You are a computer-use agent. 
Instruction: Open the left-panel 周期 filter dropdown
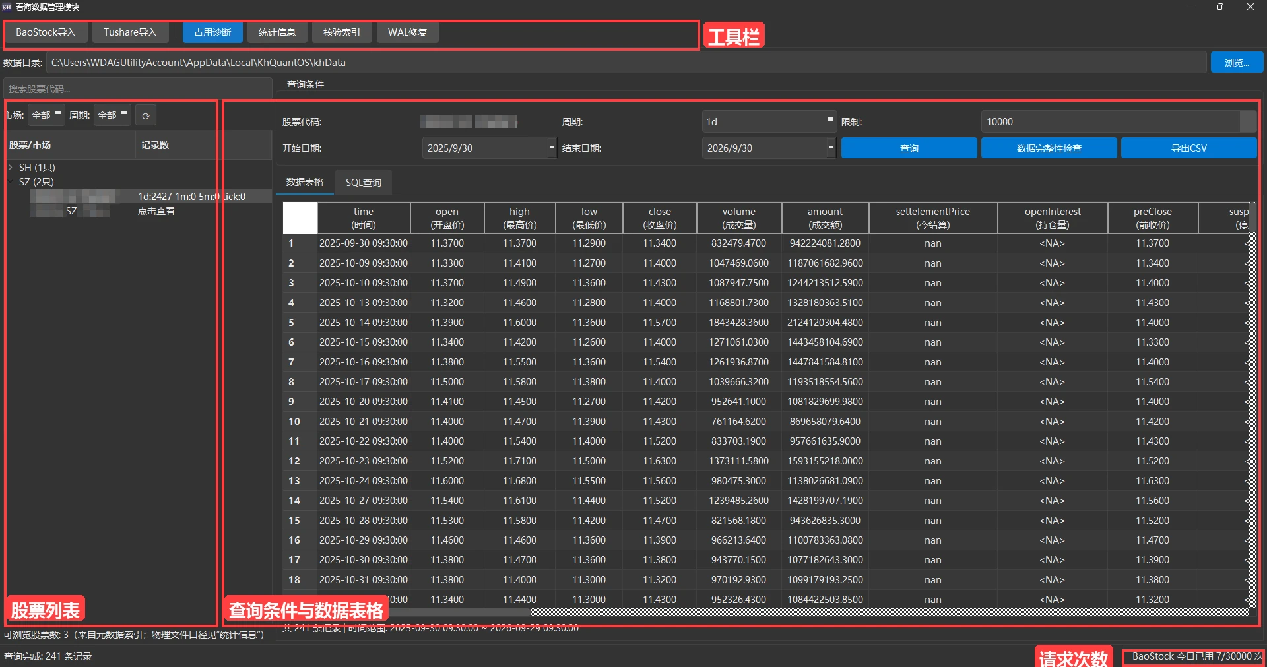(112, 115)
